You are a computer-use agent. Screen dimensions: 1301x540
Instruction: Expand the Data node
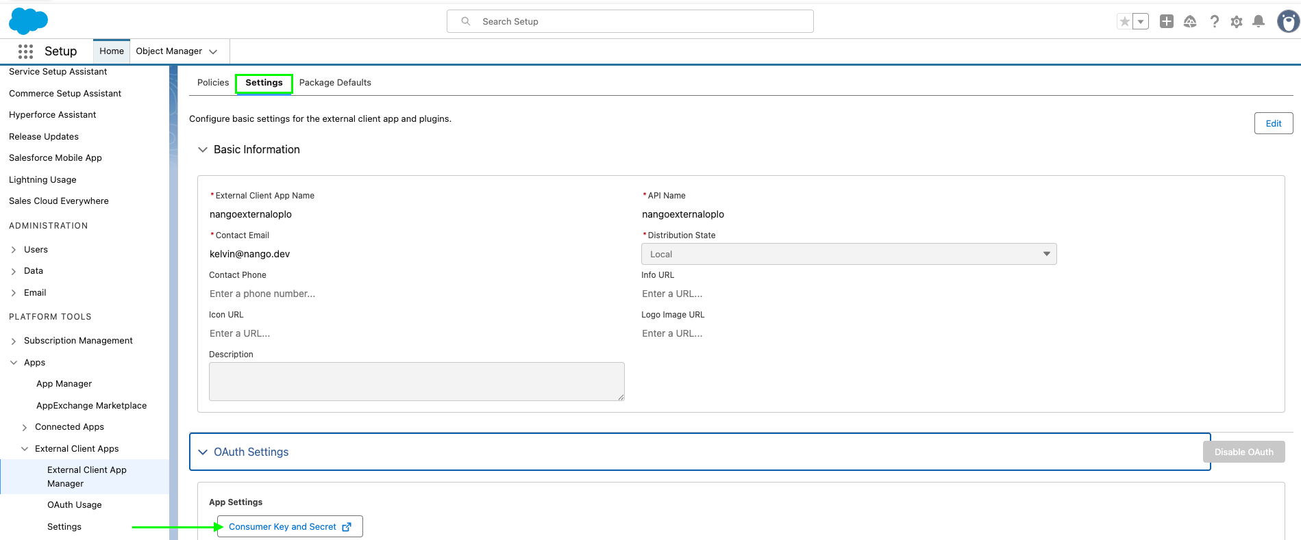[14, 271]
